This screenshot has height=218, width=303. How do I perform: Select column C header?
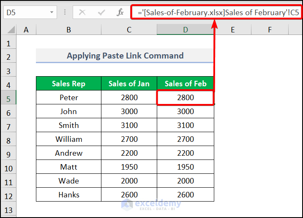(x=129, y=29)
